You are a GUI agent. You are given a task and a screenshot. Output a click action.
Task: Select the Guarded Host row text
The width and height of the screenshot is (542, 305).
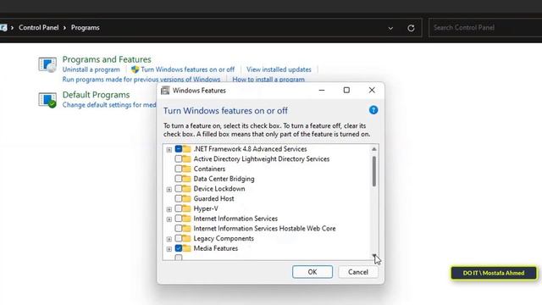point(213,198)
